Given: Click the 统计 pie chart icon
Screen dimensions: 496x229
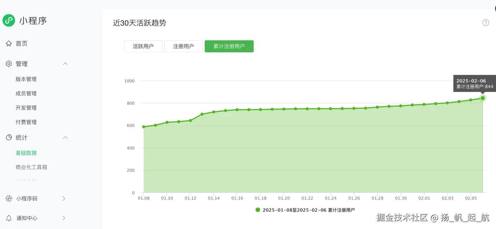Looking at the screenshot, I should (9, 137).
